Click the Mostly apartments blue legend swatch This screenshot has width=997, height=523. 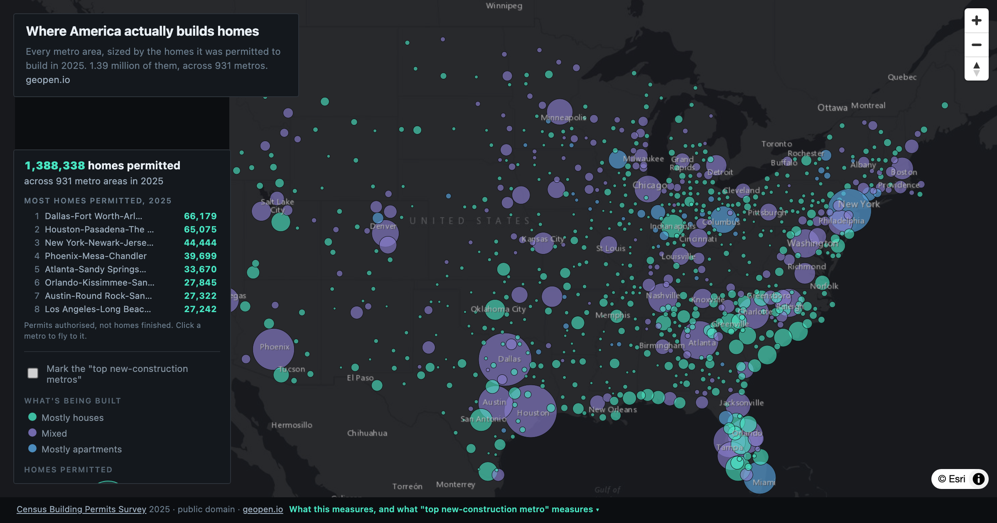(32, 448)
